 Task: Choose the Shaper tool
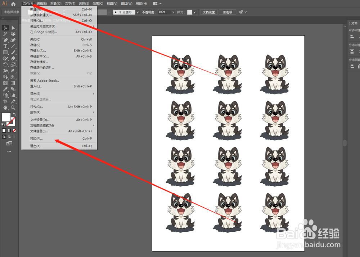pos(5,59)
